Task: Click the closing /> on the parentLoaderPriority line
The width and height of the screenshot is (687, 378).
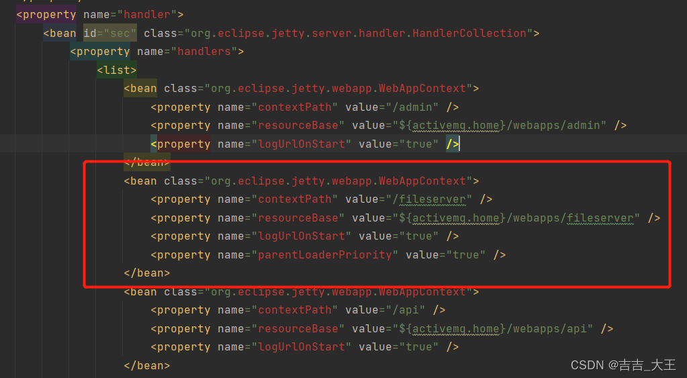Action: [500, 255]
